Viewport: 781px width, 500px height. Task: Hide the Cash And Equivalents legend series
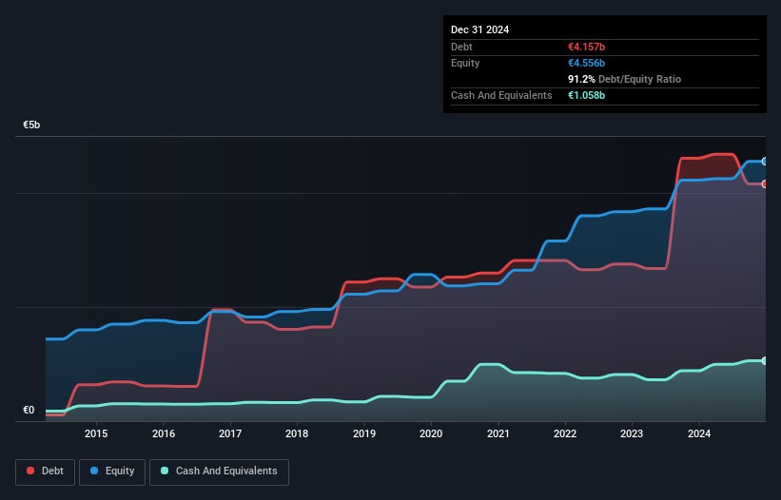219,471
